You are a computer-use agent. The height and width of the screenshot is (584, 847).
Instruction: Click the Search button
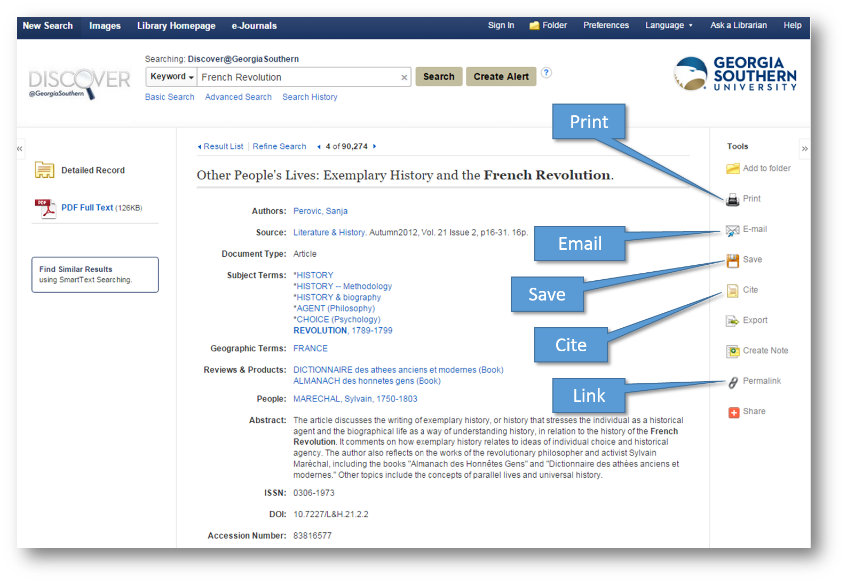pos(439,77)
